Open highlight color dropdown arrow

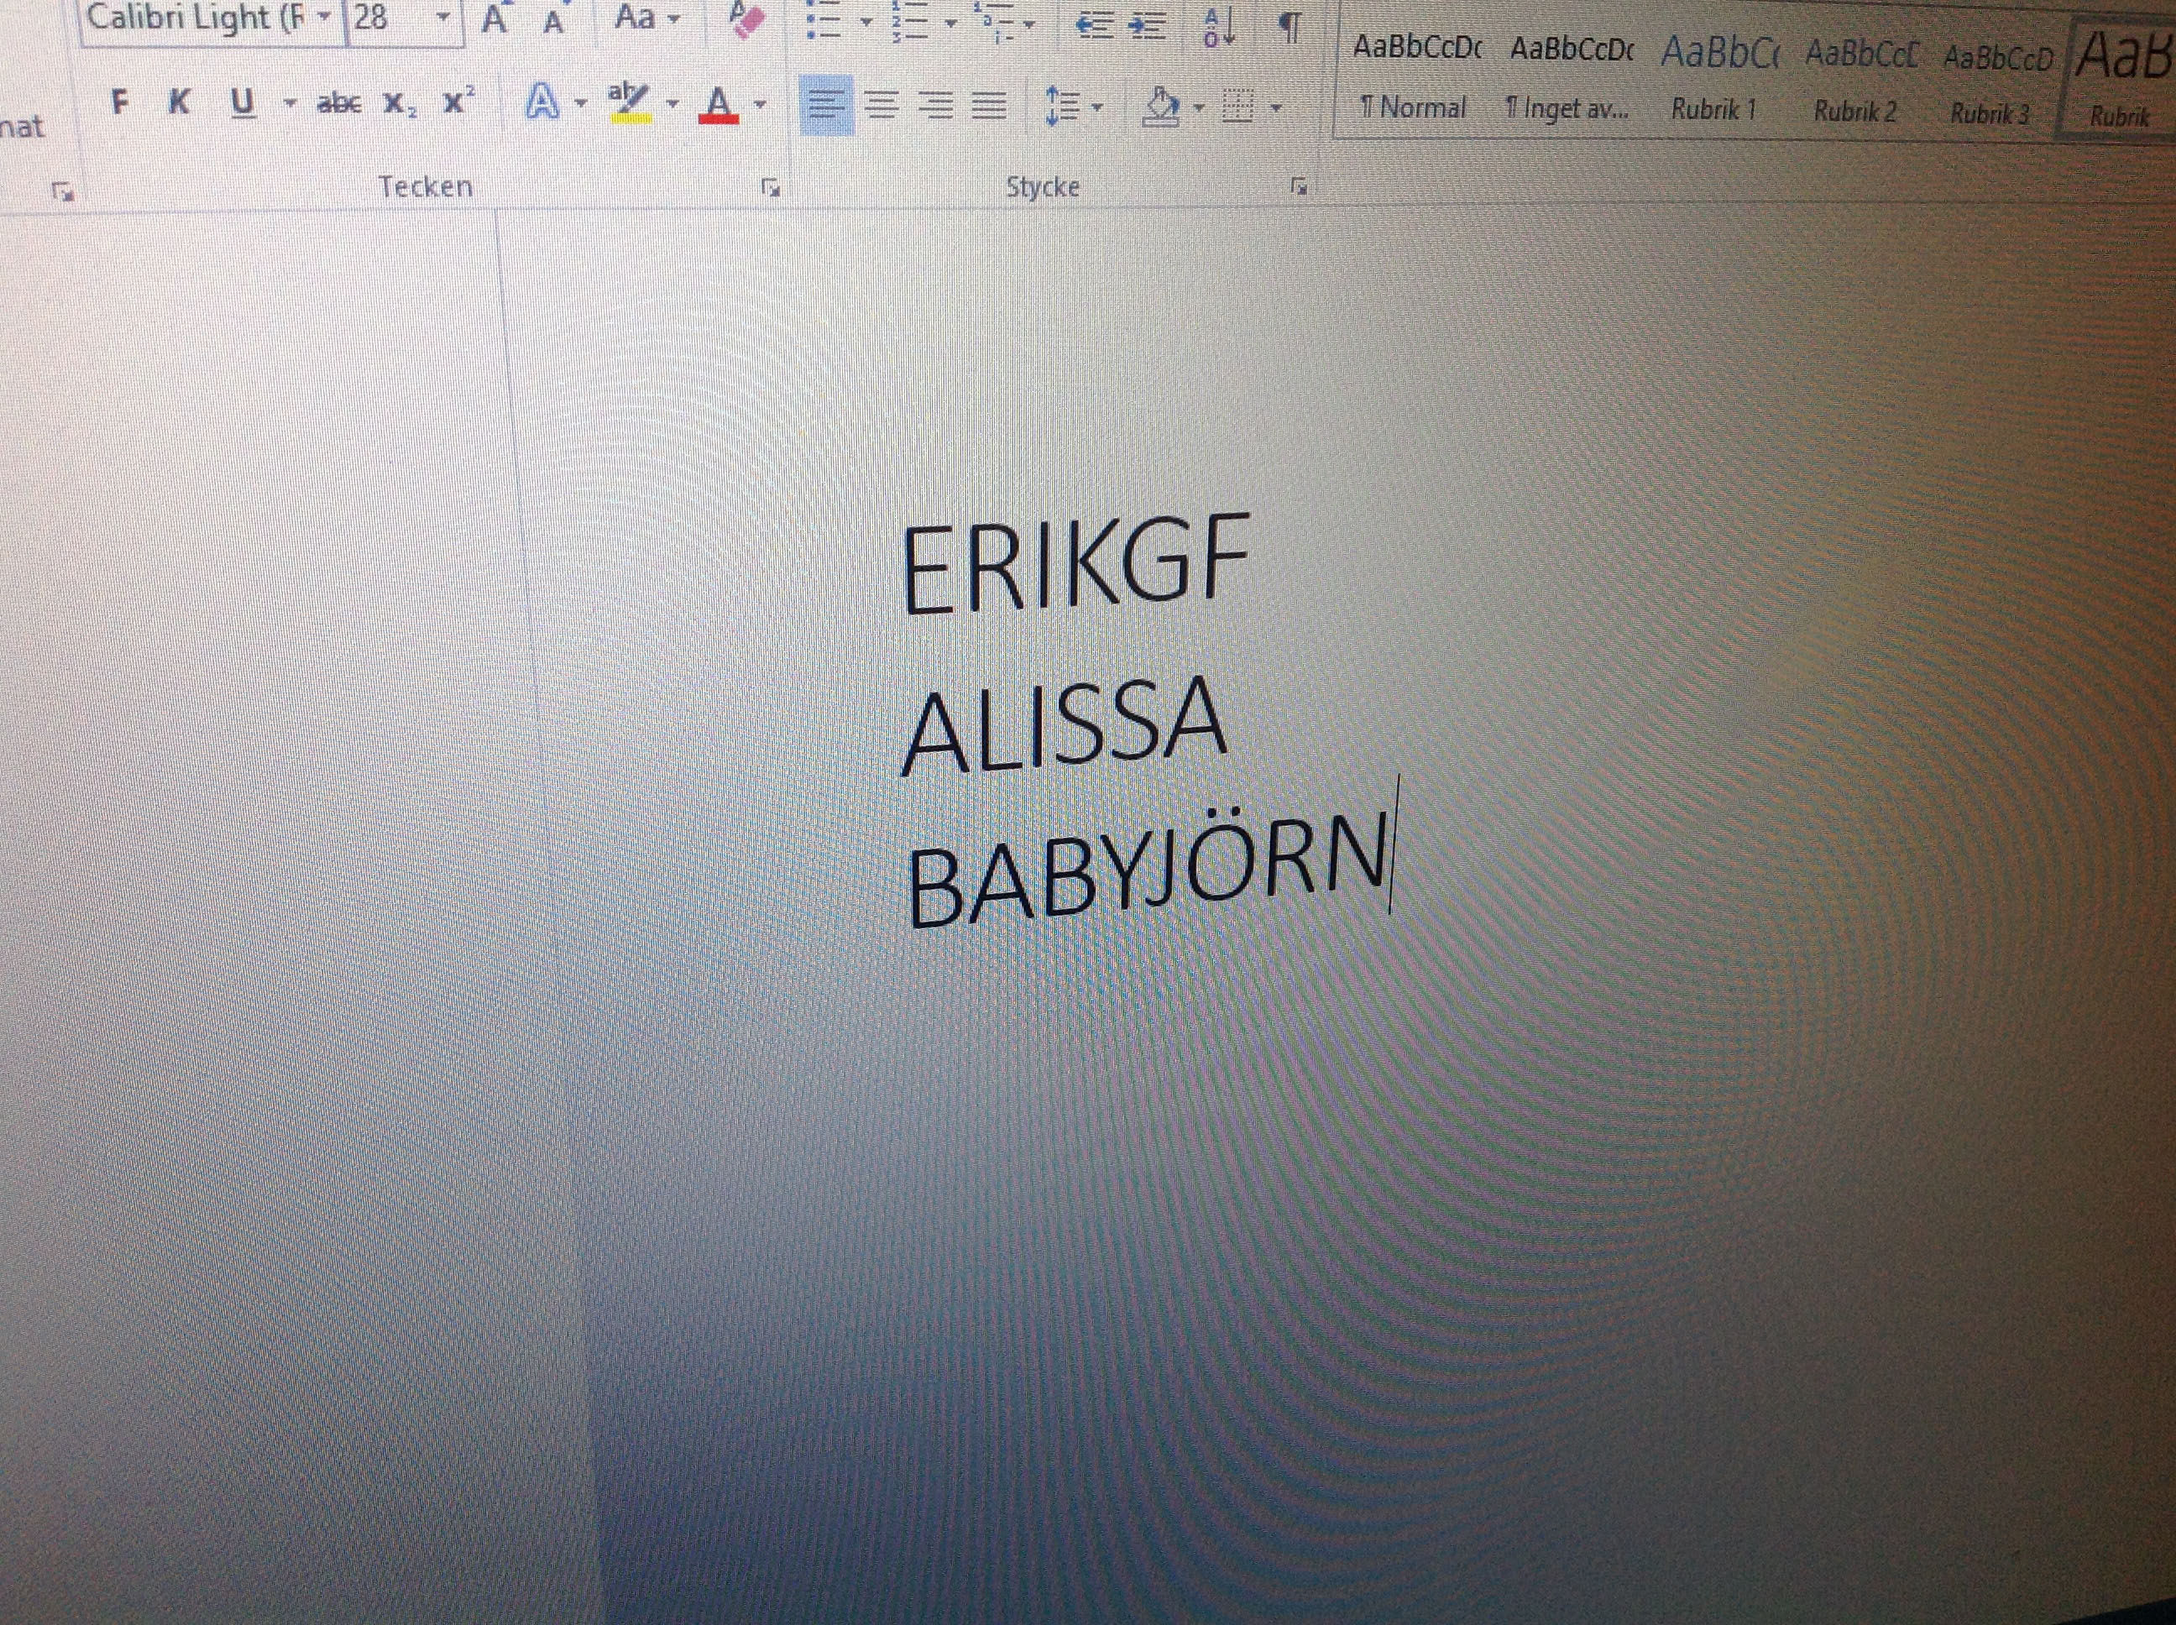(673, 103)
